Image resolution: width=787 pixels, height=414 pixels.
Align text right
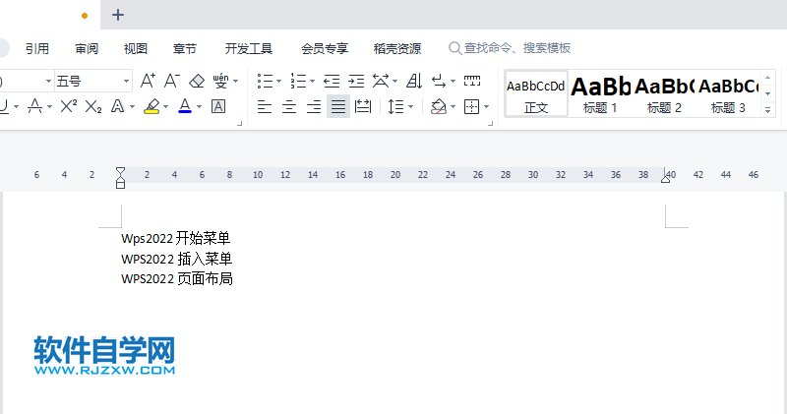314,107
